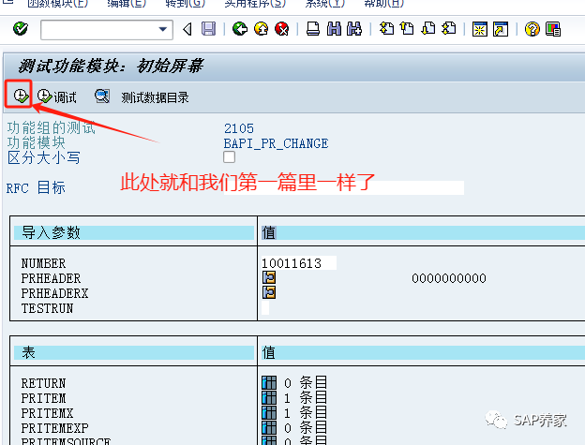Go to Last Page icon

point(449,29)
